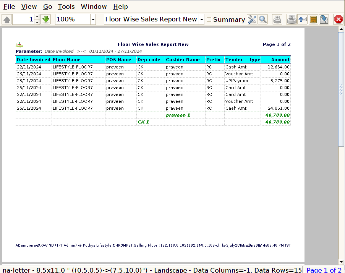Click the small logo in report header
Viewport: 345px width, 273px height.
pyautogui.click(x=19, y=45)
